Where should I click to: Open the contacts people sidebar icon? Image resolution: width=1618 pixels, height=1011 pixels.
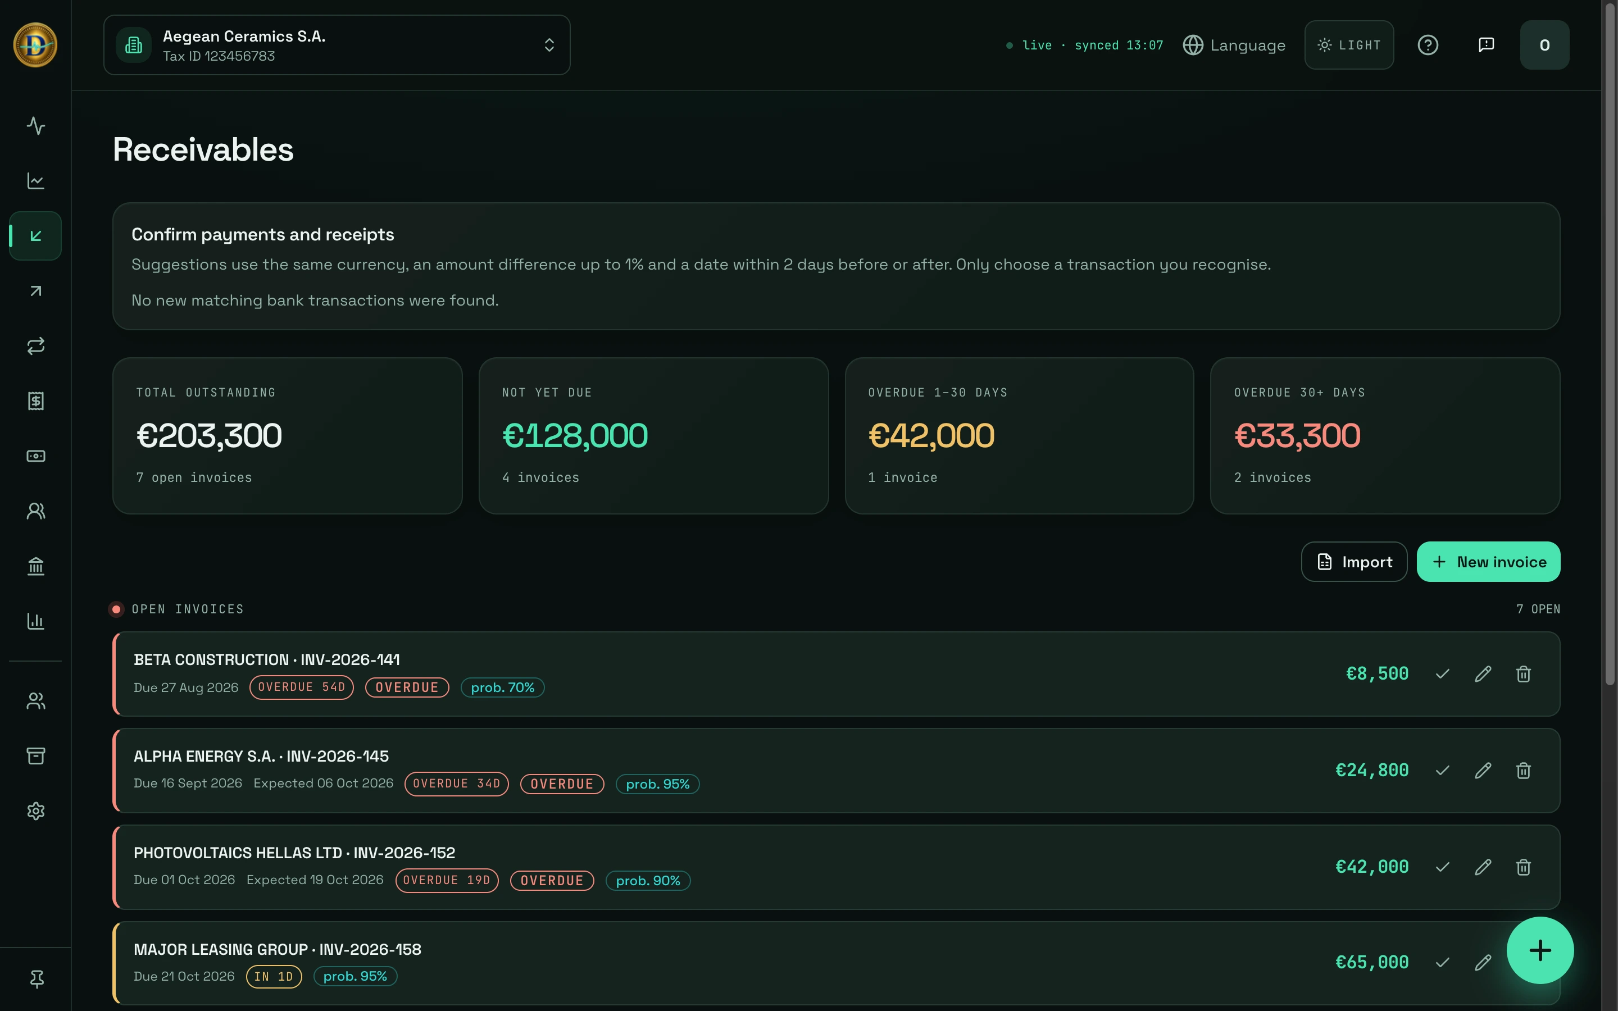tap(35, 511)
